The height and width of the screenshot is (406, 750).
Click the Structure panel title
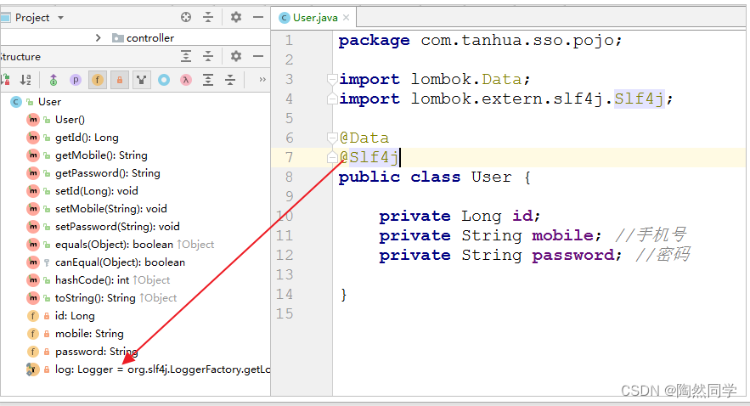[x=20, y=57]
